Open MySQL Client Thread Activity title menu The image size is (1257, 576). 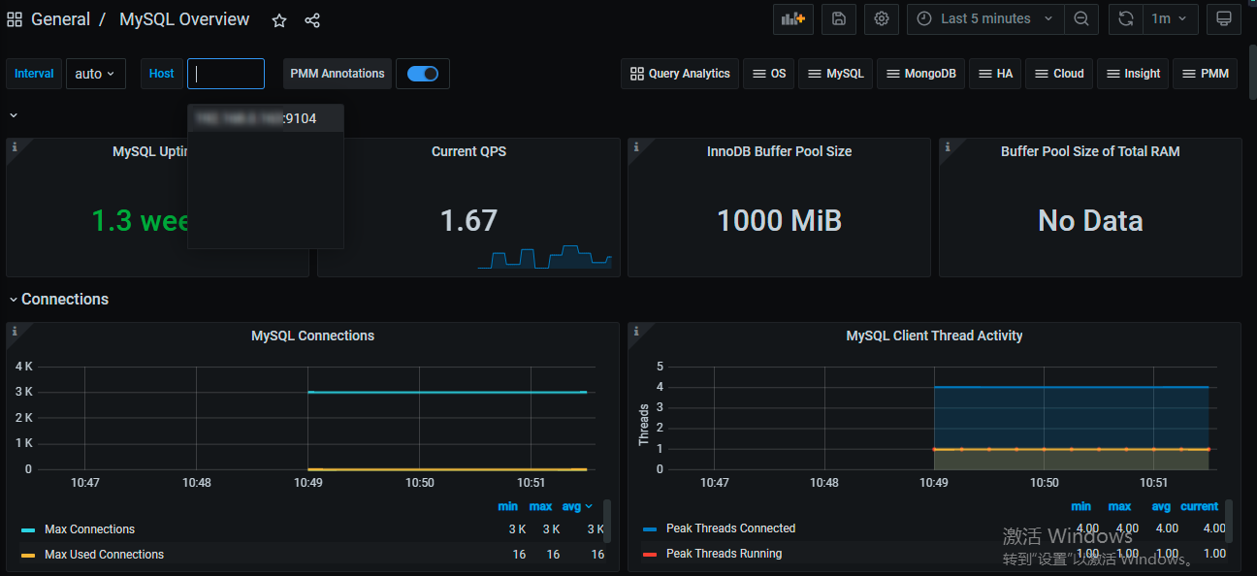(x=934, y=336)
